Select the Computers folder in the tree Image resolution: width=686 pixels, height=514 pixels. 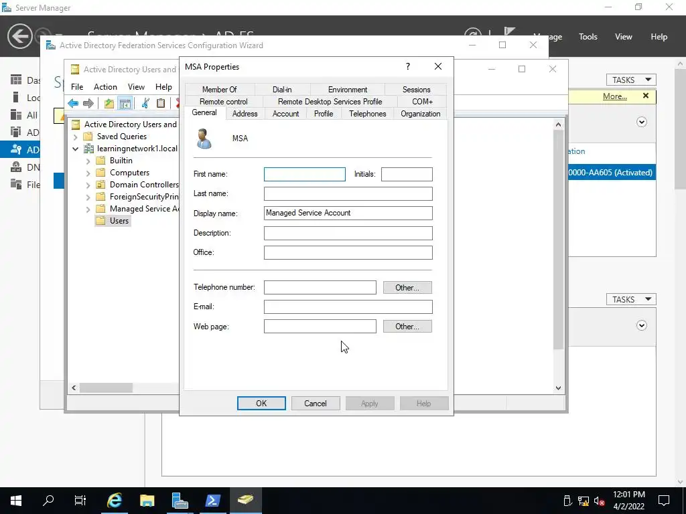[123, 173]
